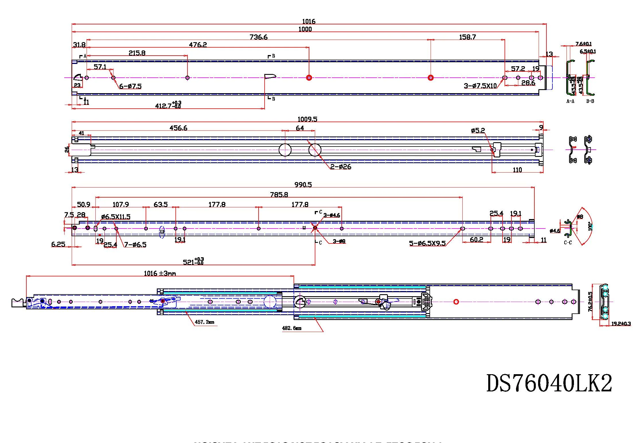The height and width of the screenshot is (443, 635).
Task: Click the 736.6 dimension value
Action: [259, 37]
